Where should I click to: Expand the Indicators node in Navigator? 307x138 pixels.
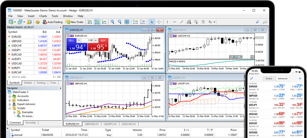pos(10,100)
